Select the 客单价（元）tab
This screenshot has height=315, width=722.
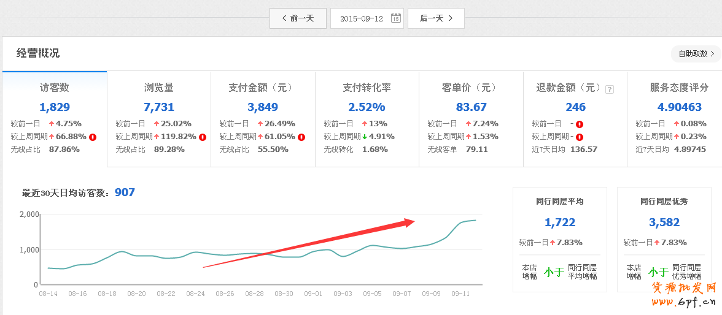471,88
